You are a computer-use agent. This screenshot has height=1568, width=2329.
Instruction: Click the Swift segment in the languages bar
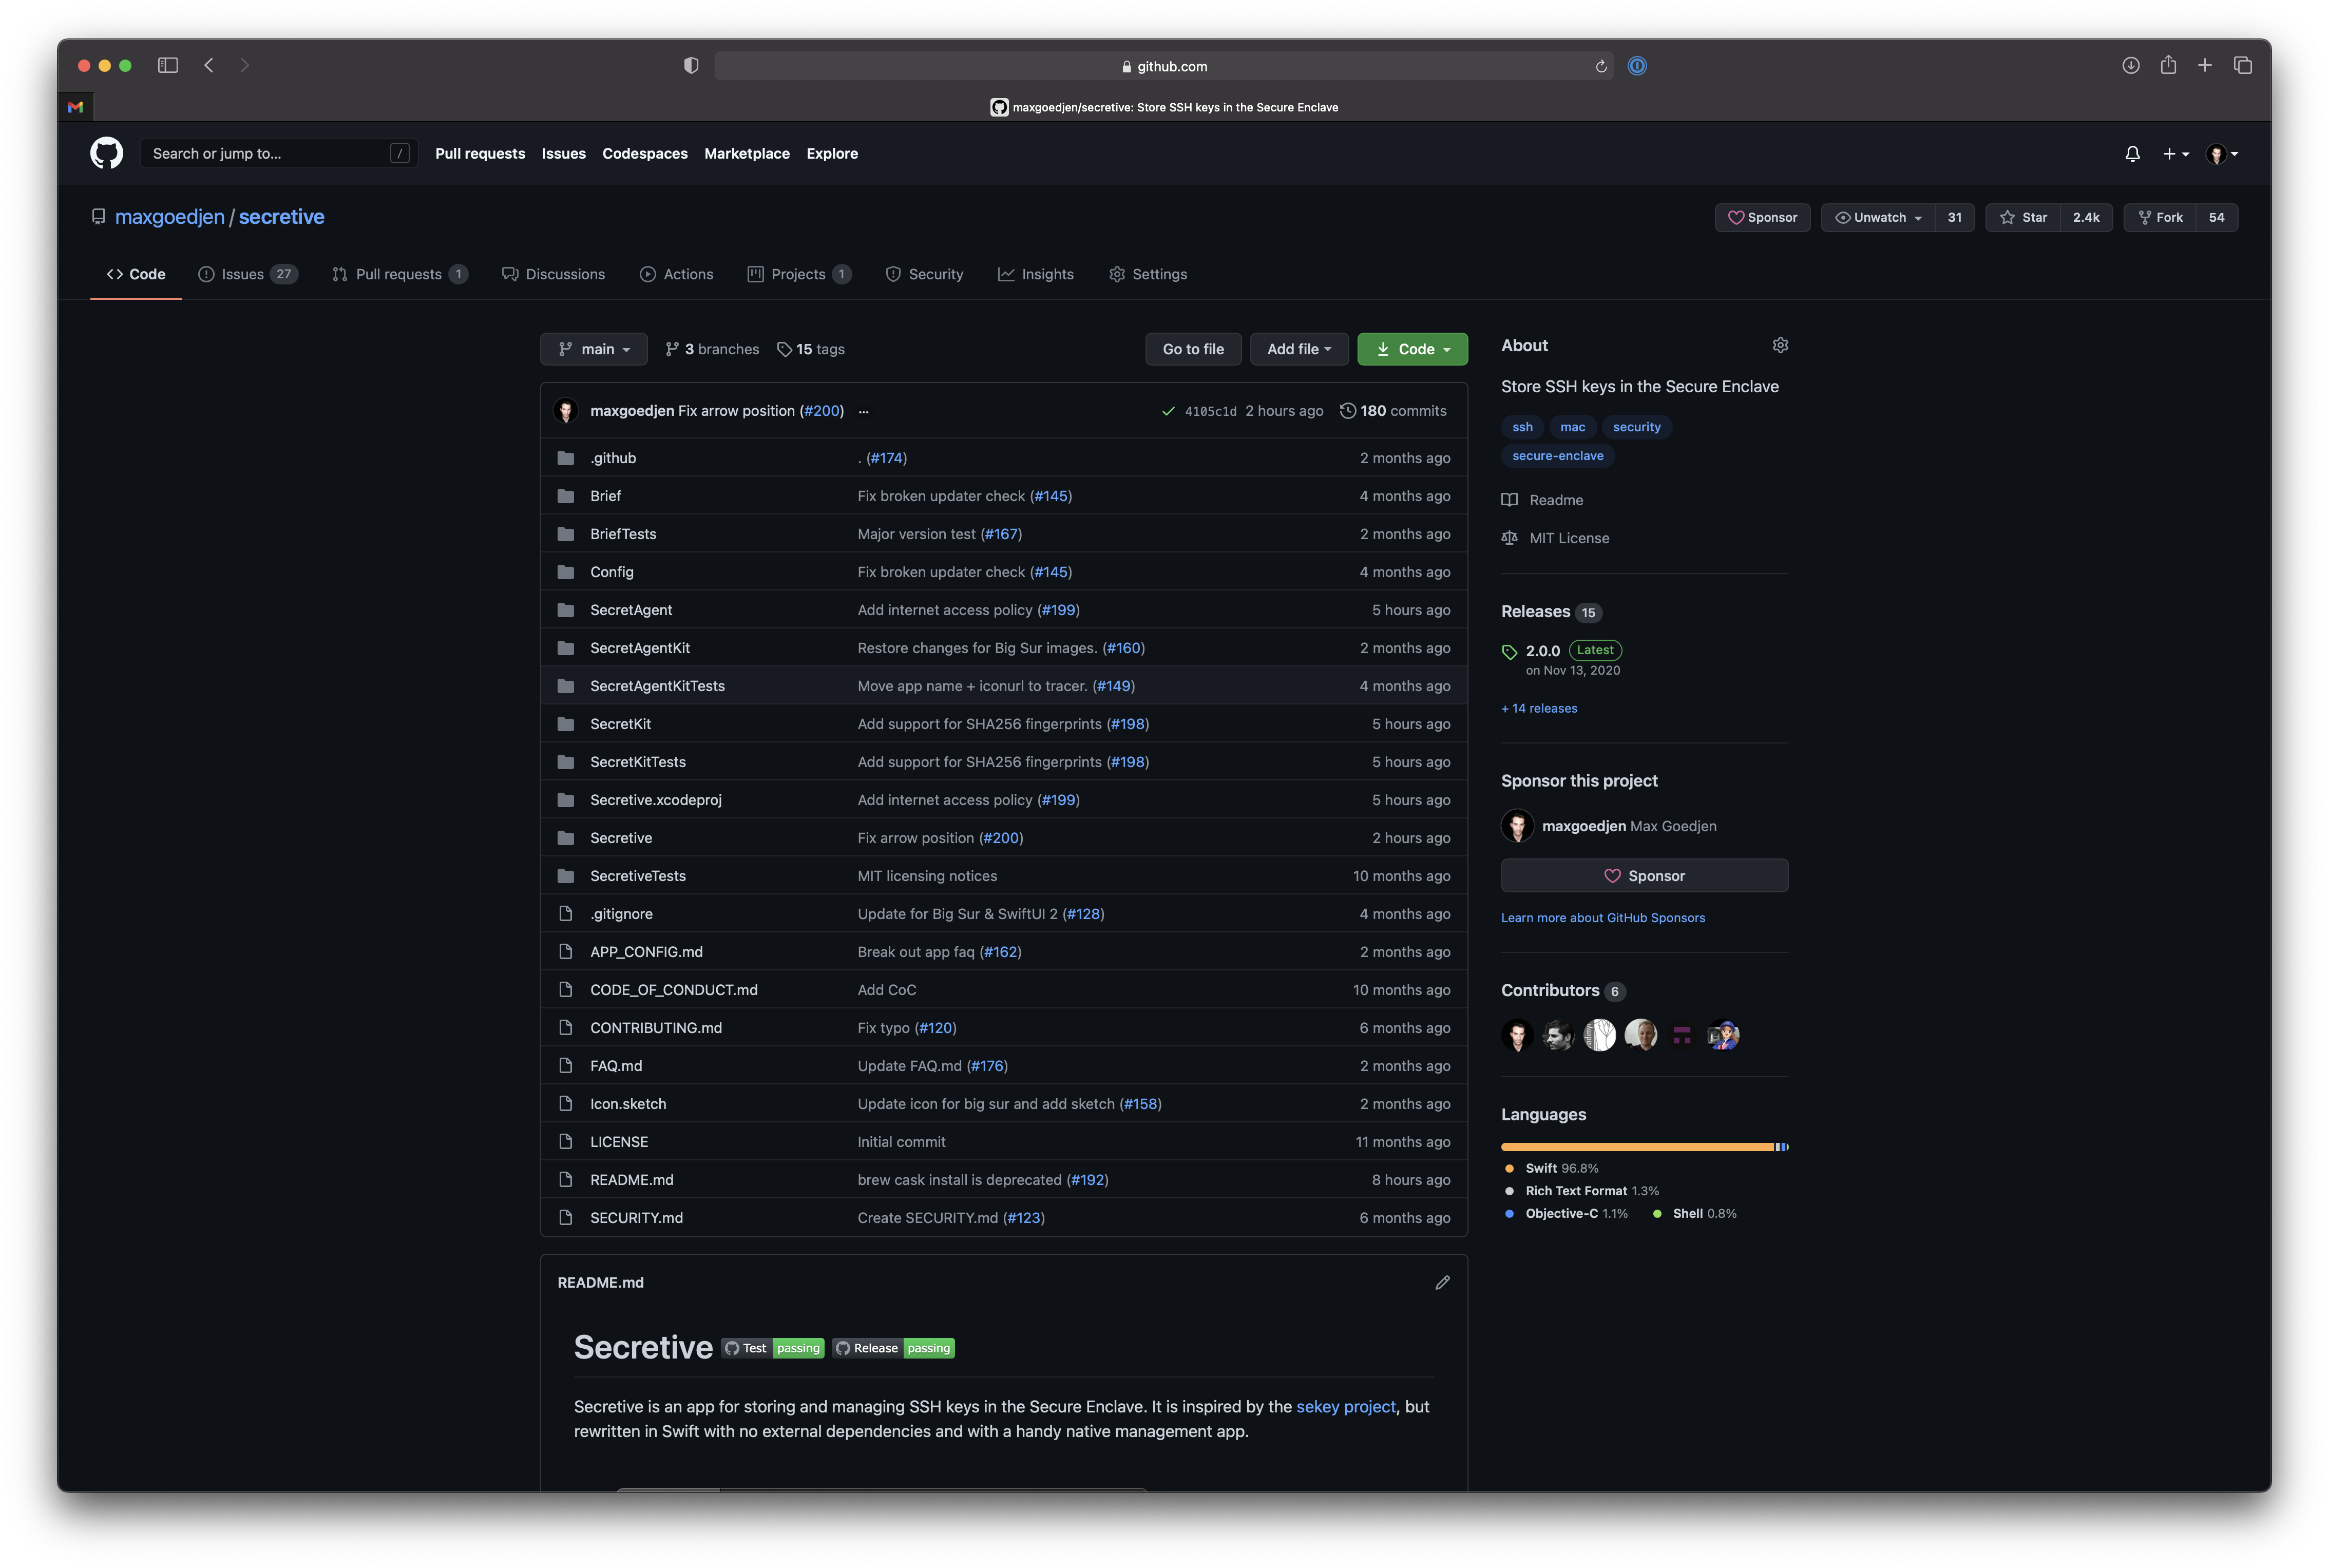(x=1637, y=1147)
